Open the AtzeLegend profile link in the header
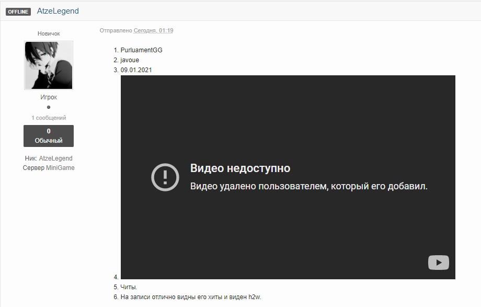This screenshot has height=307, width=481. pyautogui.click(x=58, y=11)
